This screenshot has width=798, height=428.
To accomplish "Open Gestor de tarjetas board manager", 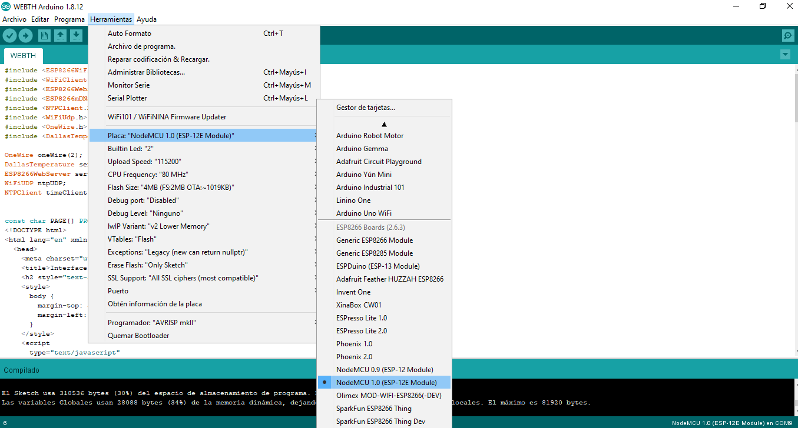I will tap(384, 108).
